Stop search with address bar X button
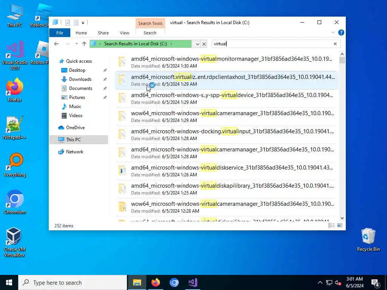 coord(204,44)
